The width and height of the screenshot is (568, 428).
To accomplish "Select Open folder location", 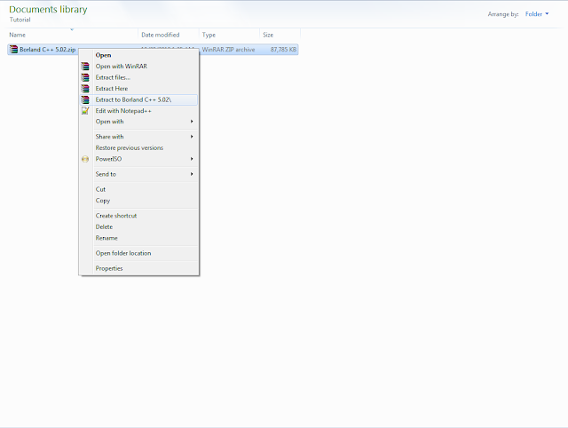I will (138, 253).
